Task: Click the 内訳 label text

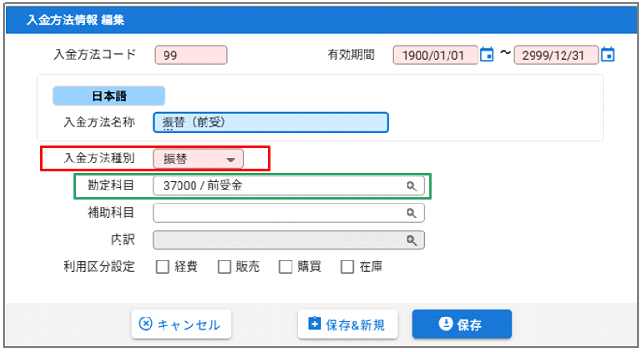Action: point(122,239)
